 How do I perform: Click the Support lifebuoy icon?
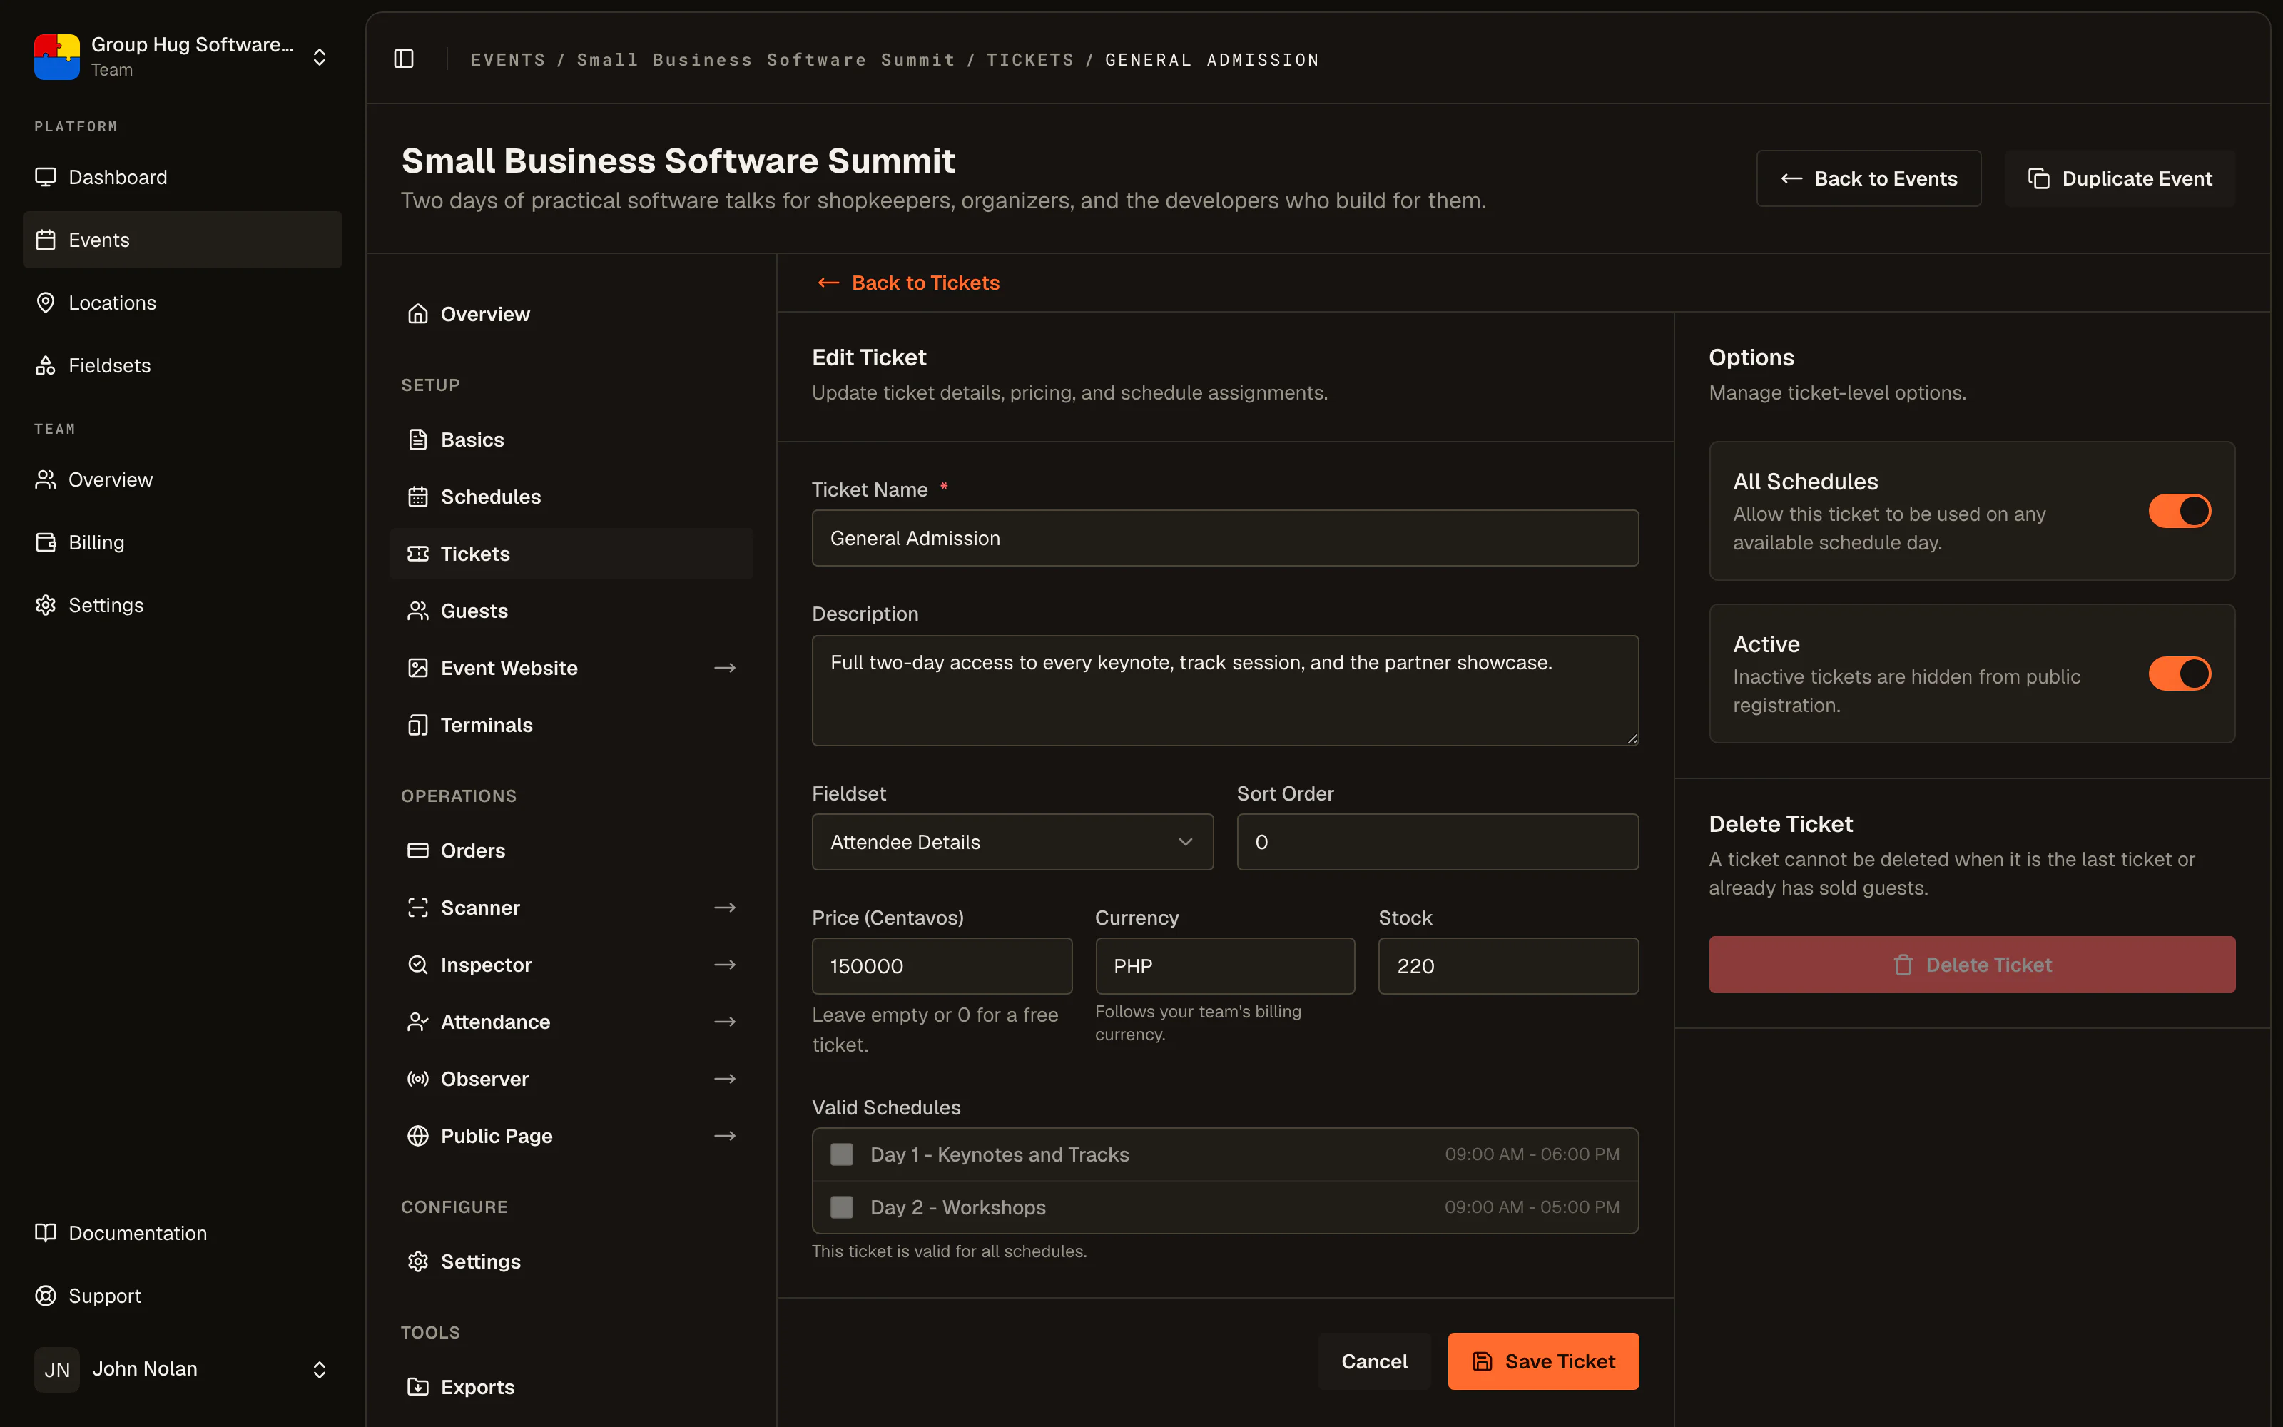pos(45,1296)
